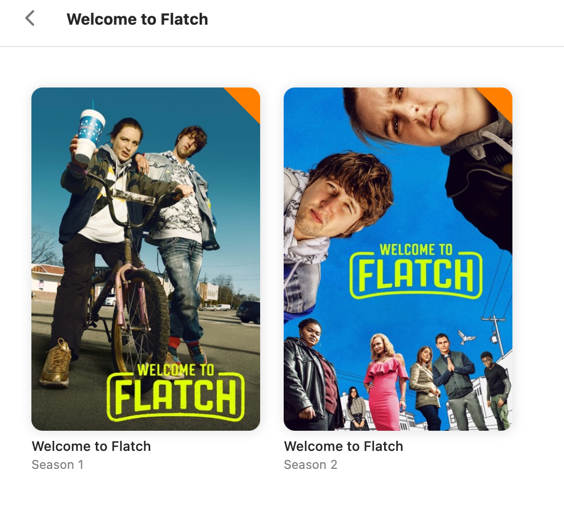Click the 'Welcome to Flatch' page header title
The width and height of the screenshot is (564, 507).
(x=137, y=19)
